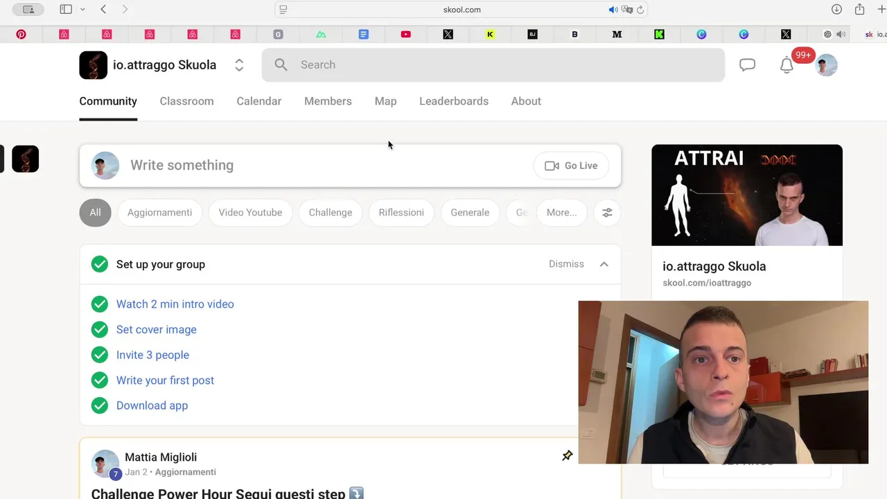Open Download app link
Image resolution: width=887 pixels, height=499 pixels.
tap(152, 405)
